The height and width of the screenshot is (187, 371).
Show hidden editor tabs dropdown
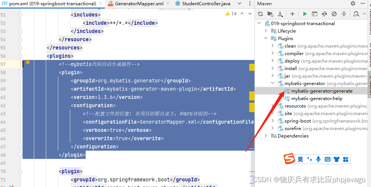coord(239,3)
